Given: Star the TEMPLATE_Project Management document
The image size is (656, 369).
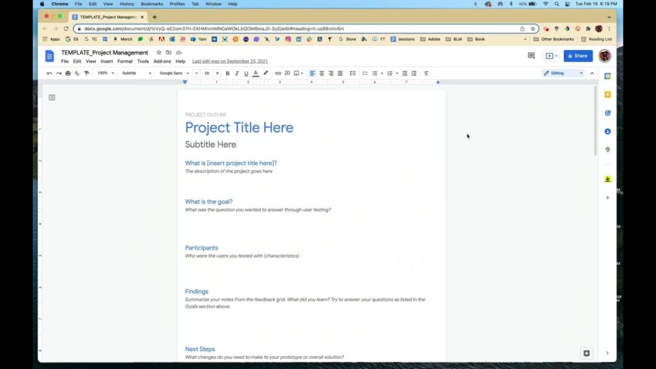Looking at the screenshot, I should (159, 53).
